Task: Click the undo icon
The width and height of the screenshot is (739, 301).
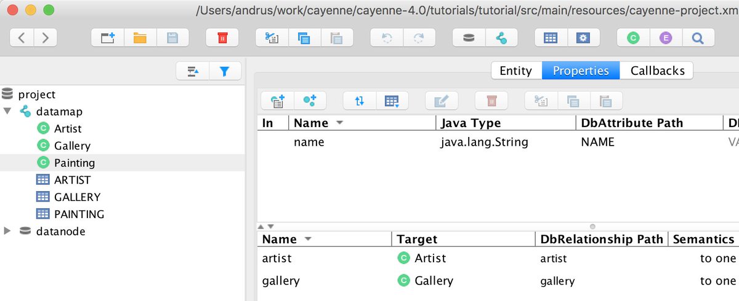Action: (x=387, y=38)
